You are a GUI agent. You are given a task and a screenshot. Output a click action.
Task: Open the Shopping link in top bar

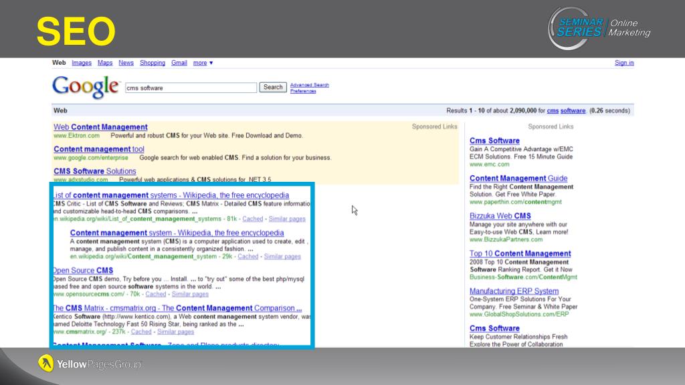(153, 63)
